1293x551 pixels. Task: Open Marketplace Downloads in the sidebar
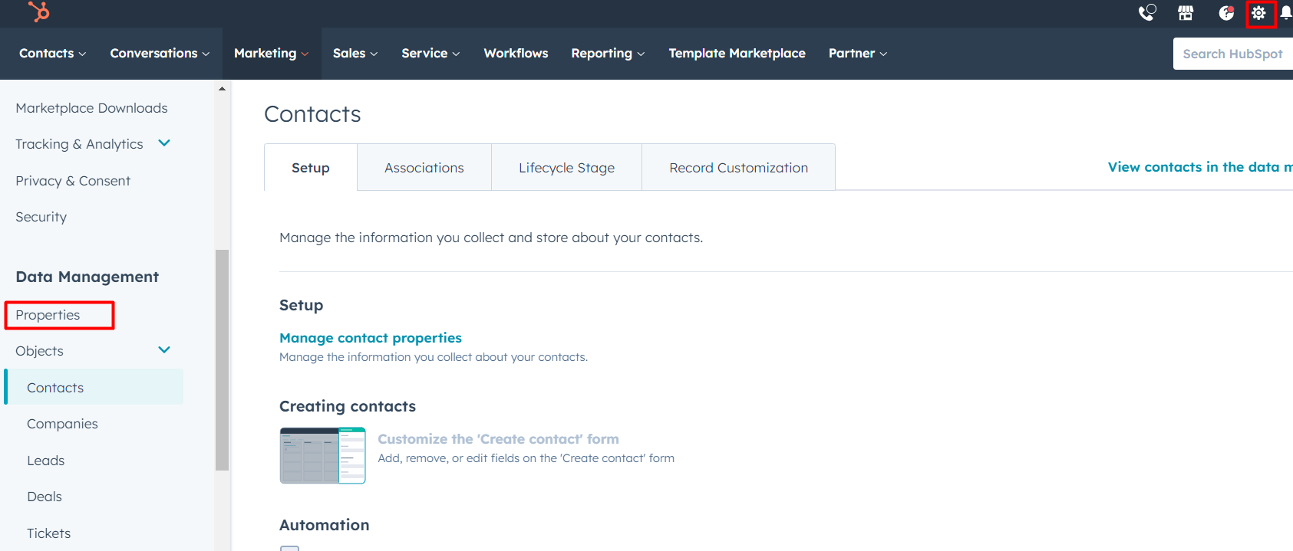[91, 108]
